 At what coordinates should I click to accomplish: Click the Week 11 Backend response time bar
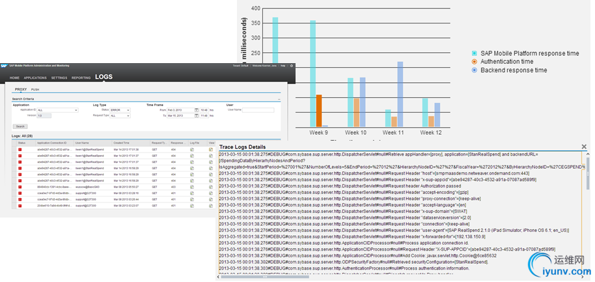pyautogui.click(x=400, y=94)
